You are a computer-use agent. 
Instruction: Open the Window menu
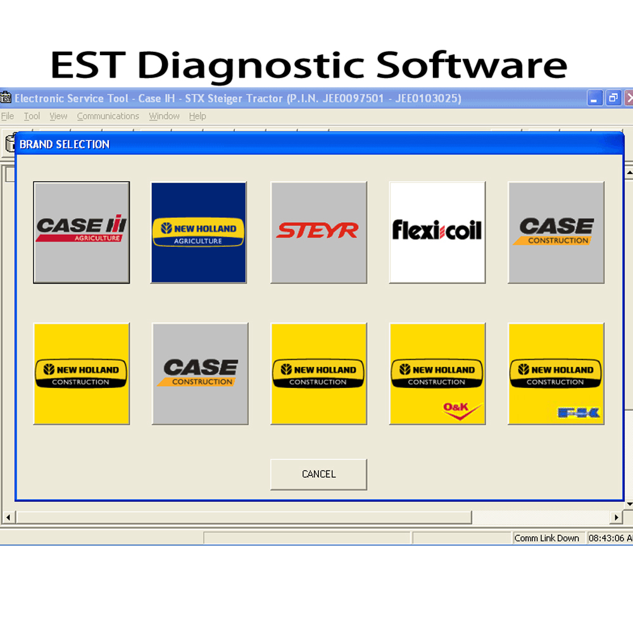coord(164,116)
